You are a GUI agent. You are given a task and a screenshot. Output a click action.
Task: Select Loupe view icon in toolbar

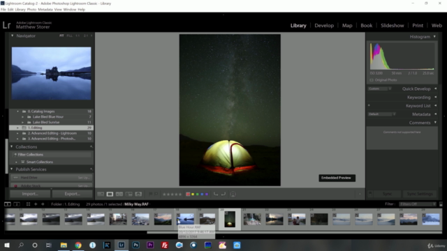110,194
